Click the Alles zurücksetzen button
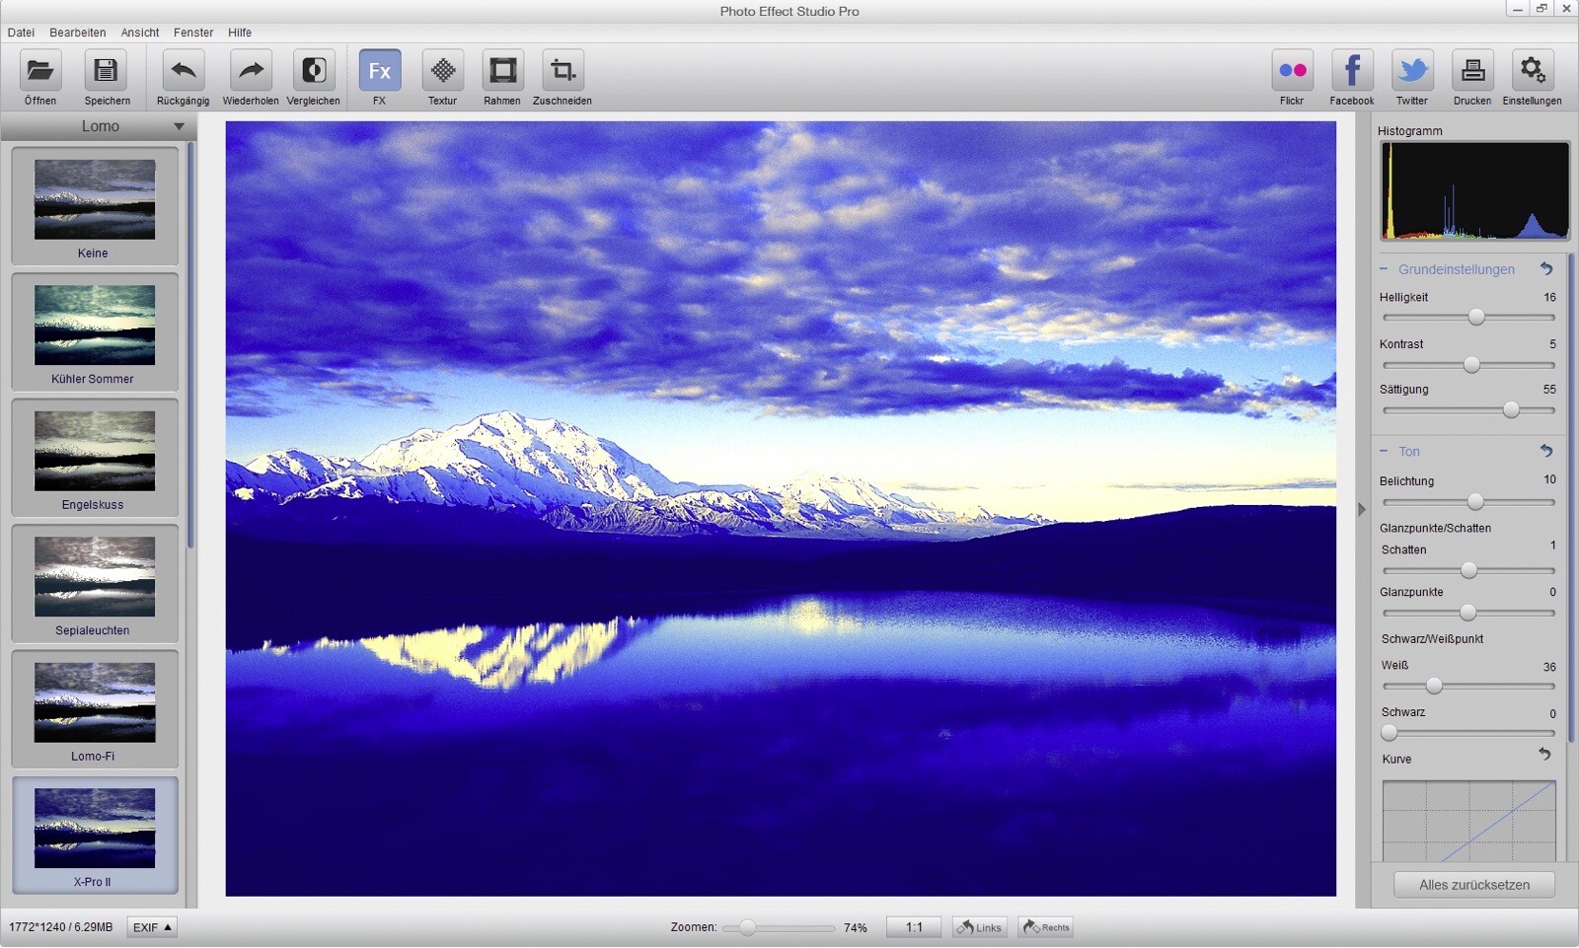This screenshot has height=948, width=1579. 1474,884
